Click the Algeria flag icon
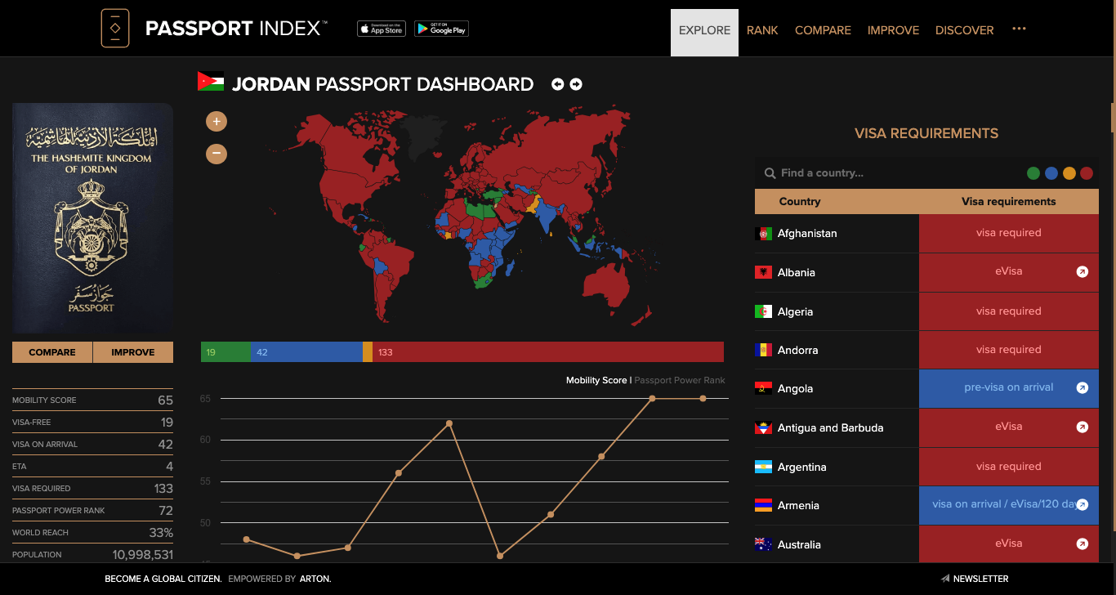Screen dimensions: 1116x595 click(x=764, y=311)
